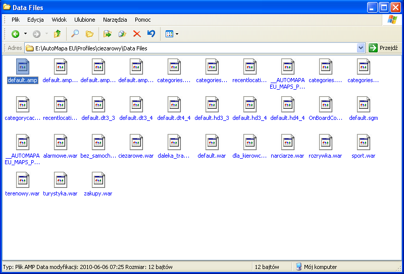Viewport: 404px width, 274px height.
Task: Open the Views dropdown in the toolbar
Action: tap(172, 34)
